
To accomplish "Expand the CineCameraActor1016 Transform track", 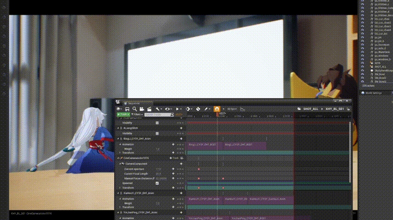I will [120, 188].
